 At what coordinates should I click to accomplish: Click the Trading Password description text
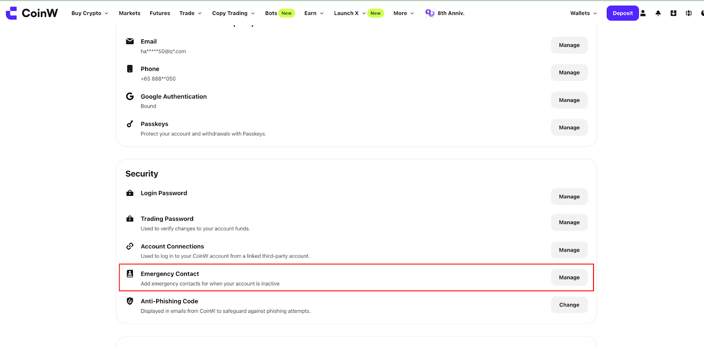tap(195, 229)
